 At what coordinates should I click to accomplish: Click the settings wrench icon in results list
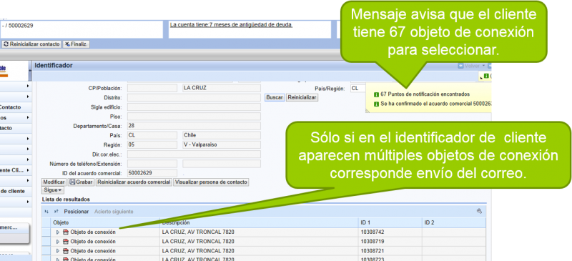479,211
